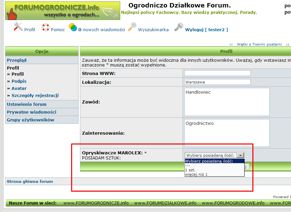Image resolution: width=291 pixels, height=212 pixels.
Task: Click the Lokalizacja field containing Warszawa
Action: tap(217, 82)
